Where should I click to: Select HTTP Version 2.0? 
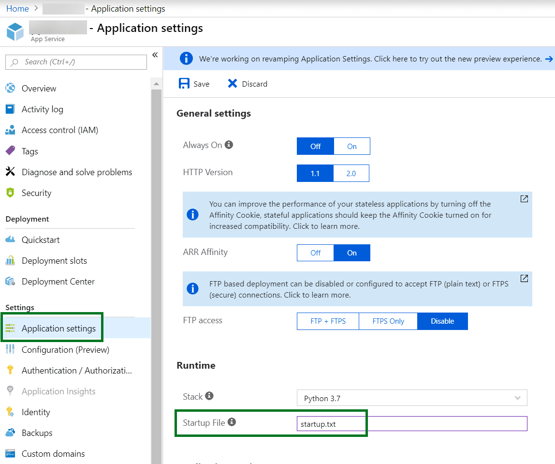(x=351, y=173)
